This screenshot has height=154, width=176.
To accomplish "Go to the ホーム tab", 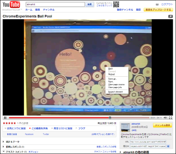I will point(29,10).
